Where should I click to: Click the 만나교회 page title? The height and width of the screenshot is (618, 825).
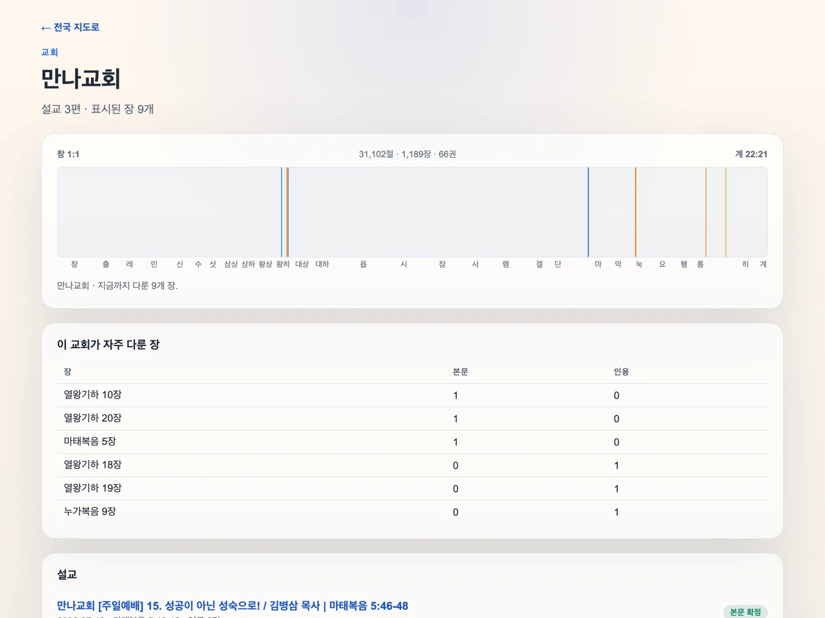pos(81,79)
